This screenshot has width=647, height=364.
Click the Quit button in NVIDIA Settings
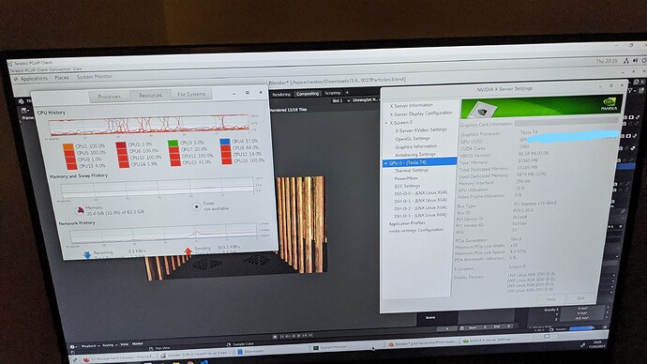tap(580, 298)
